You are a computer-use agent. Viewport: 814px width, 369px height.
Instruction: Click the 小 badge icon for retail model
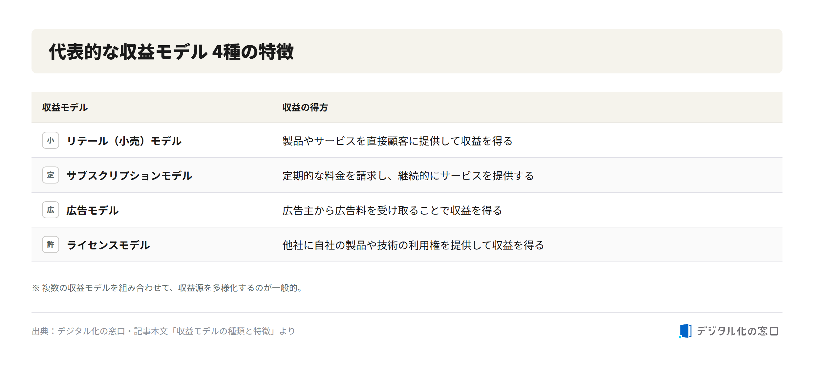(51, 140)
